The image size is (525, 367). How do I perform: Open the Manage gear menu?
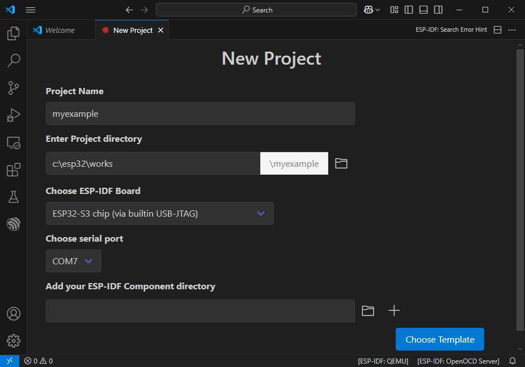(14, 341)
